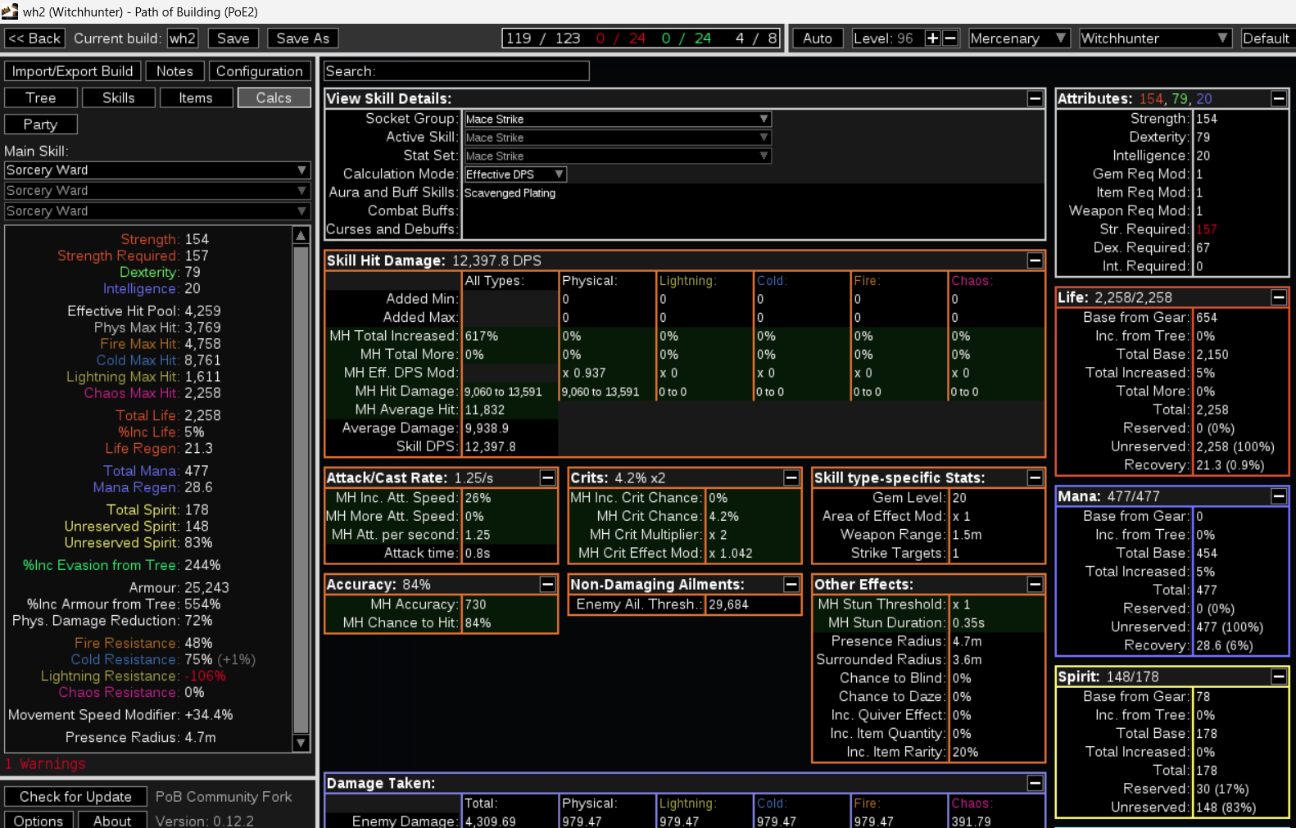Switch to the Items tab
1296x828 pixels.
pos(196,97)
